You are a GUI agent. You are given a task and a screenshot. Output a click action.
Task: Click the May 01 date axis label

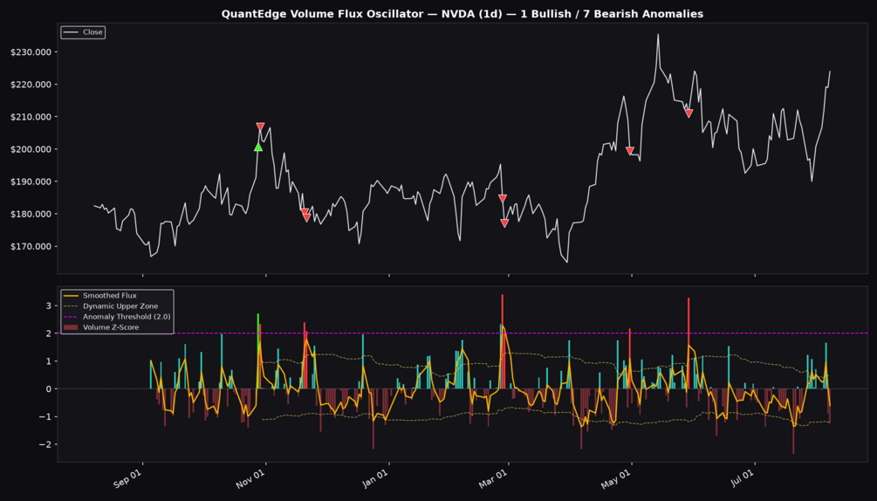point(617,478)
